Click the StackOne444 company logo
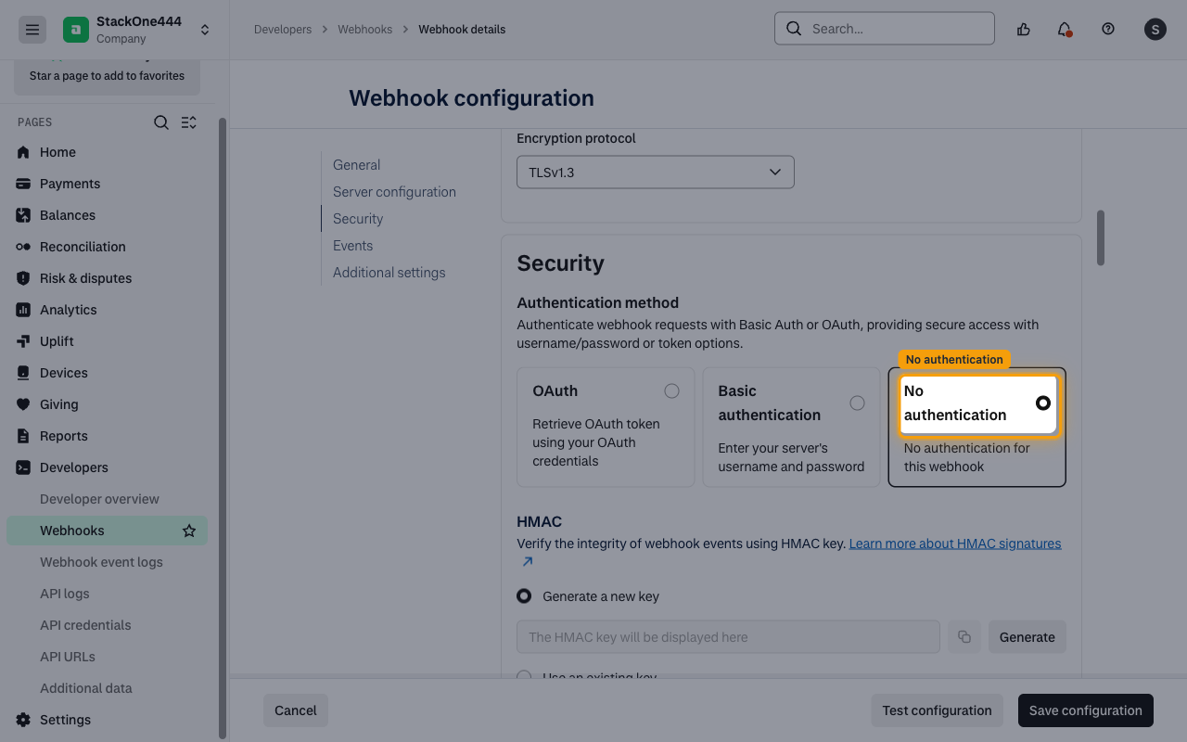The image size is (1187, 742). pos(76,30)
